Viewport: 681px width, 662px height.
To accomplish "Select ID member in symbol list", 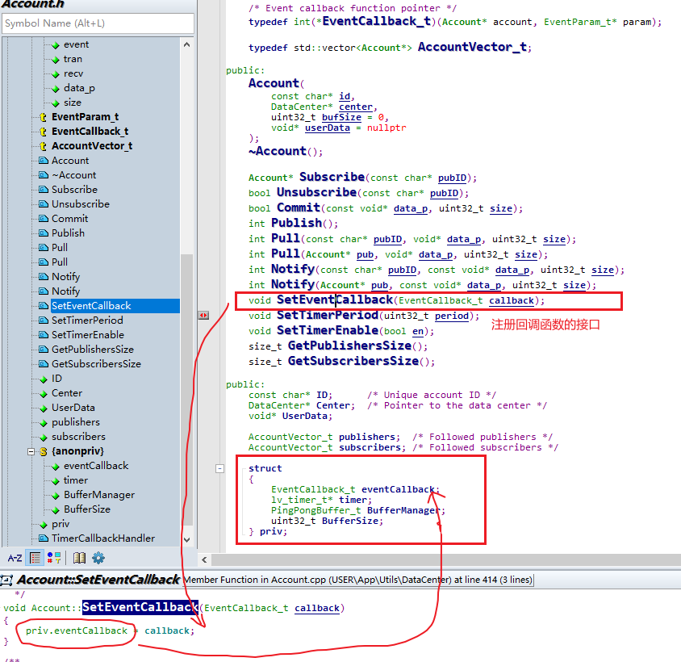I will coord(56,379).
